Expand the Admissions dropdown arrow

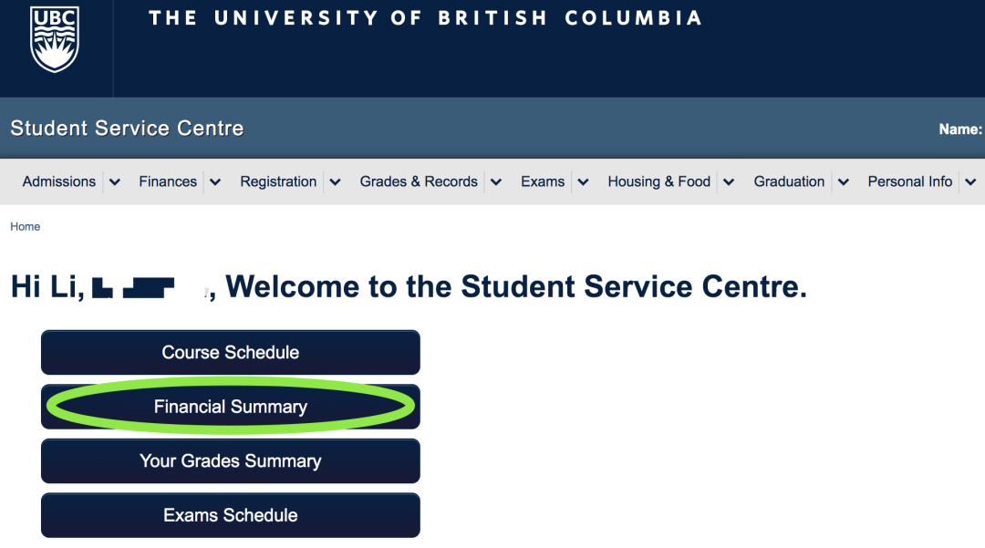[x=115, y=182]
